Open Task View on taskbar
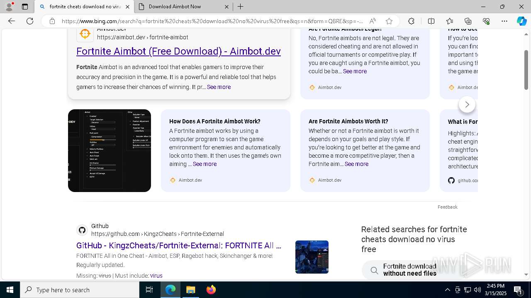 click(x=149, y=290)
